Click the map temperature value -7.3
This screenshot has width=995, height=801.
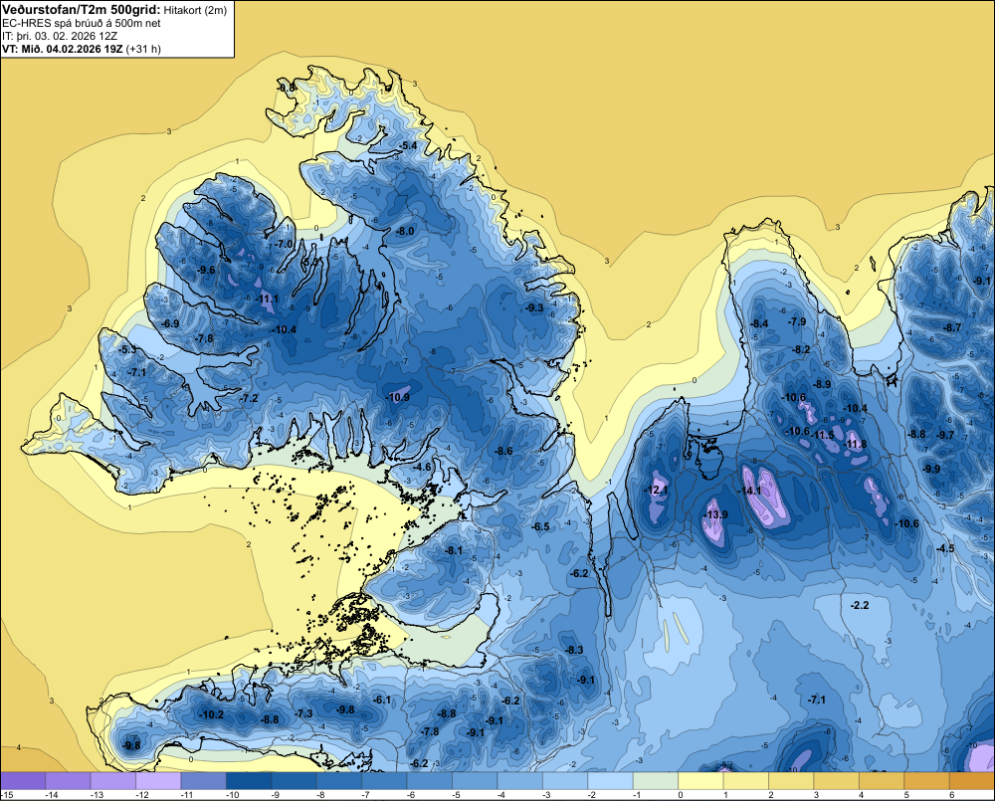(303, 713)
